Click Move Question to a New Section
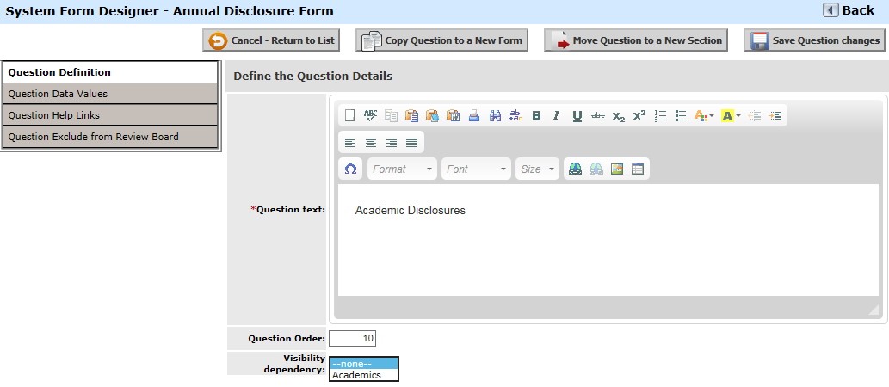The width and height of the screenshot is (889, 387). point(636,40)
